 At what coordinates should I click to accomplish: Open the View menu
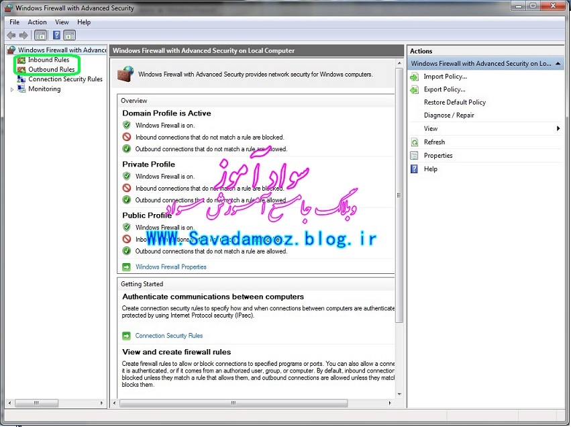pyautogui.click(x=62, y=22)
